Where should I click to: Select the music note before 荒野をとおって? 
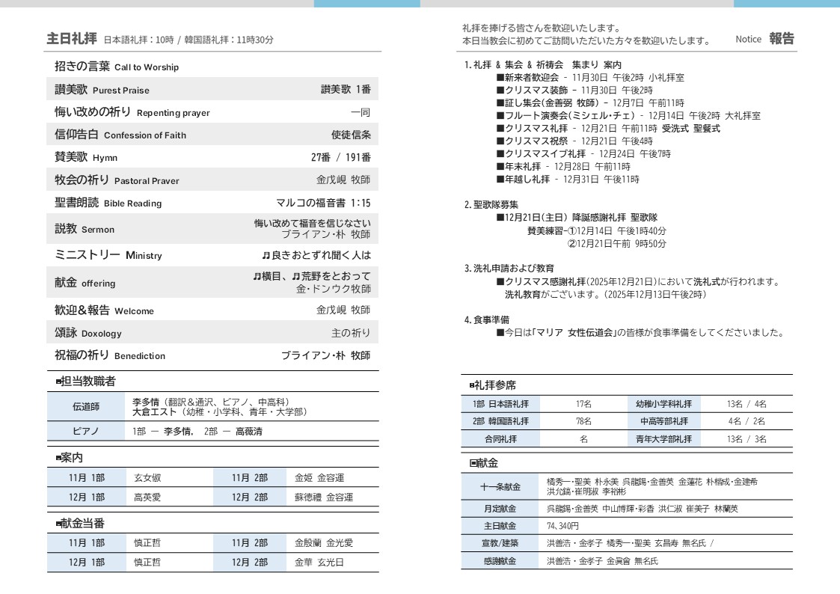click(x=296, y=276)
